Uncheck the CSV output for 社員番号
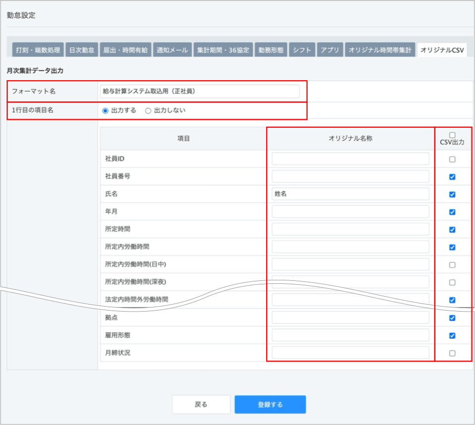Screen dimensions: 475x425 point(452,177)
